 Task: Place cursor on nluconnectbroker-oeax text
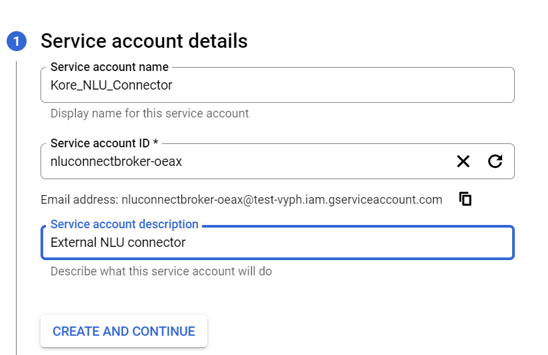coord(116,161)
